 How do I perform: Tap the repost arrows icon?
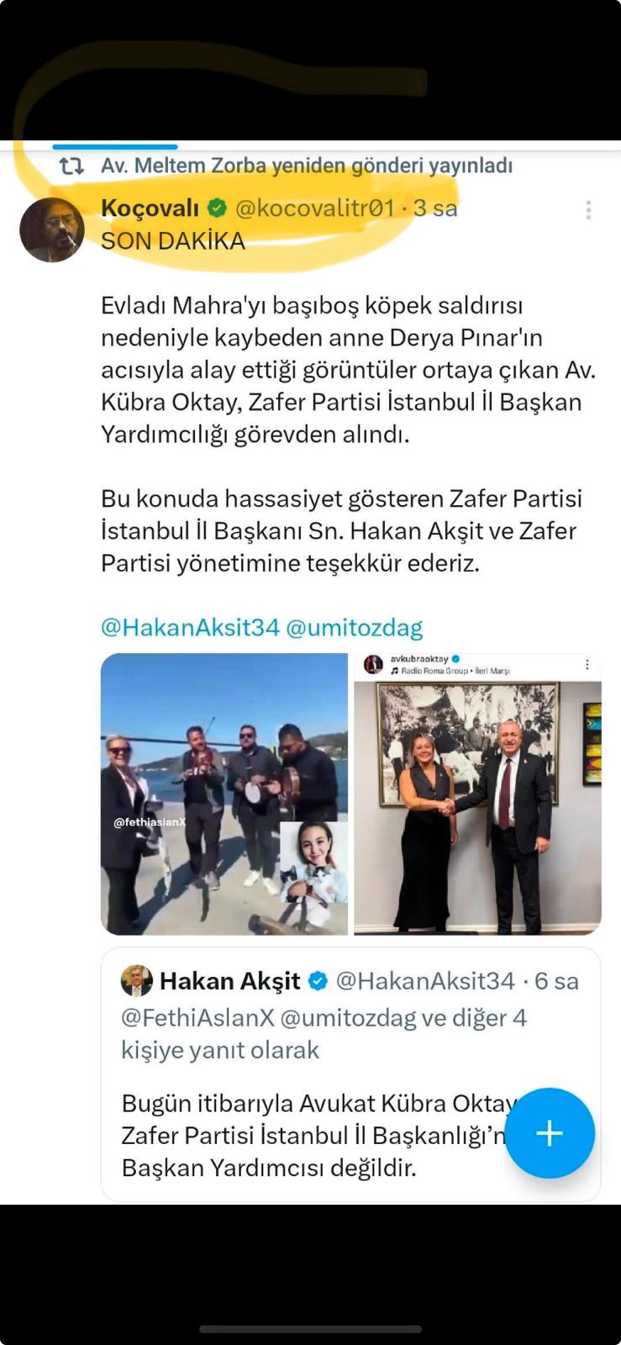pos(71,166)
